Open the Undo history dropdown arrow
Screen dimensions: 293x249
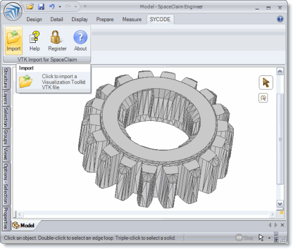coord(60,7)
